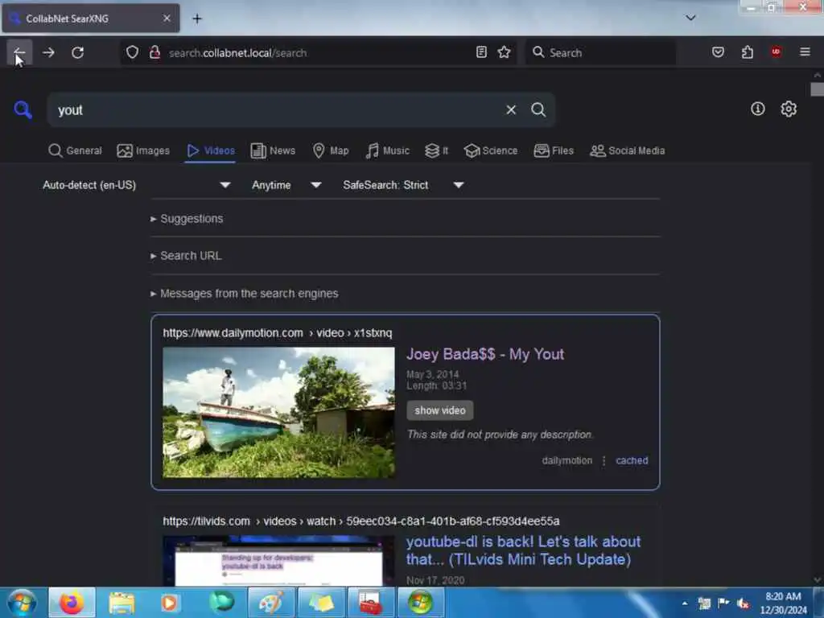
Task: Click the tilvids.com result URL
Action: tap(361, 521)
